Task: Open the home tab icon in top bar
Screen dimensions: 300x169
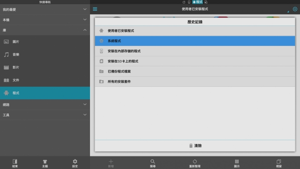Action: (184, 2)
